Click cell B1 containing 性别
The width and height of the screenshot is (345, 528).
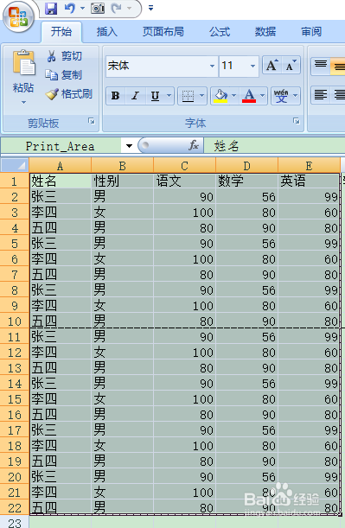122,181
